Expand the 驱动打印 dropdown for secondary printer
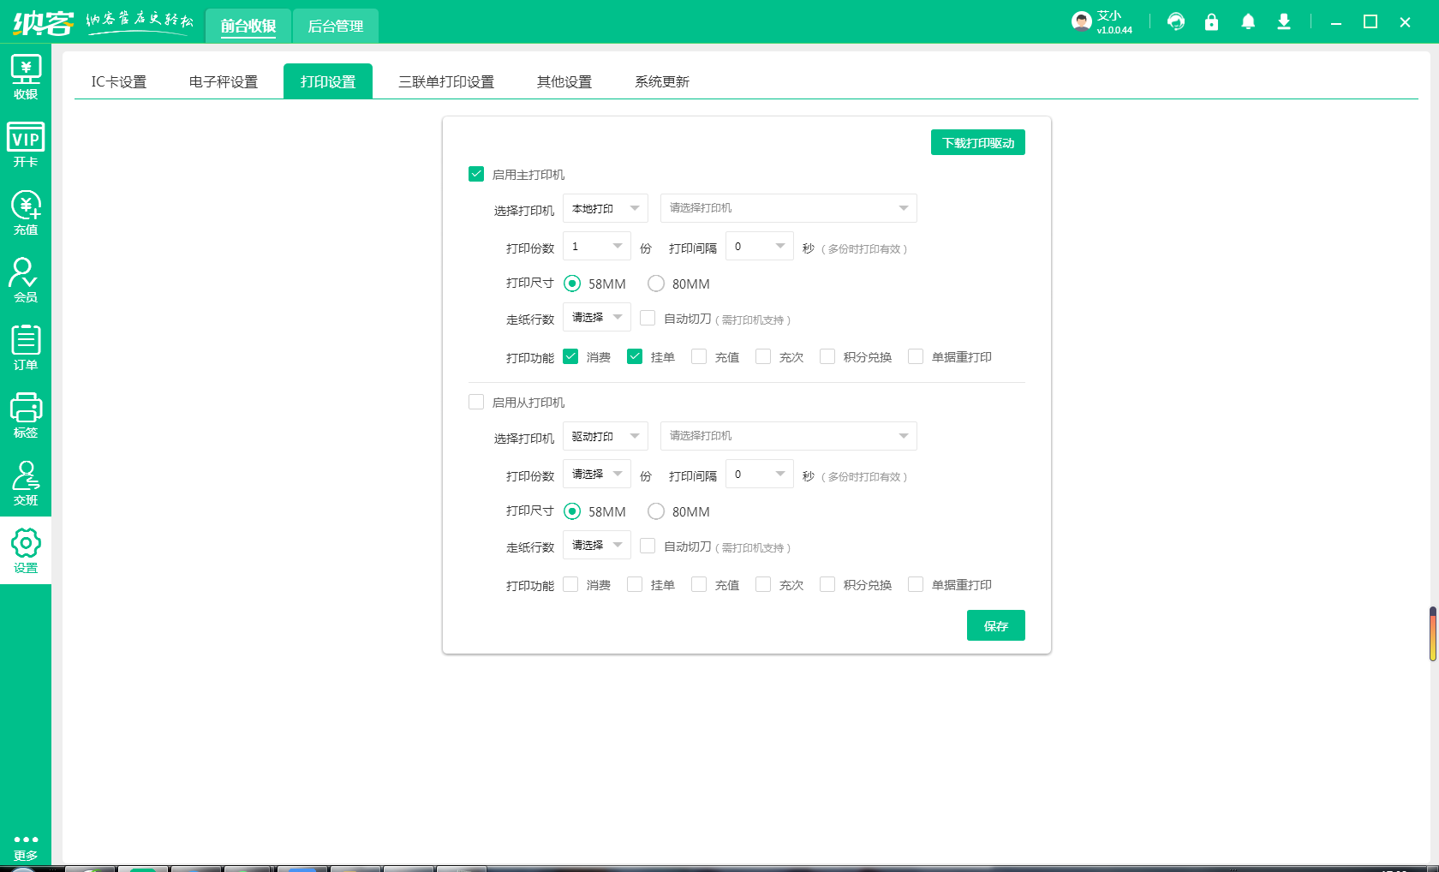The image size is (1439, 872). [605, 436]
